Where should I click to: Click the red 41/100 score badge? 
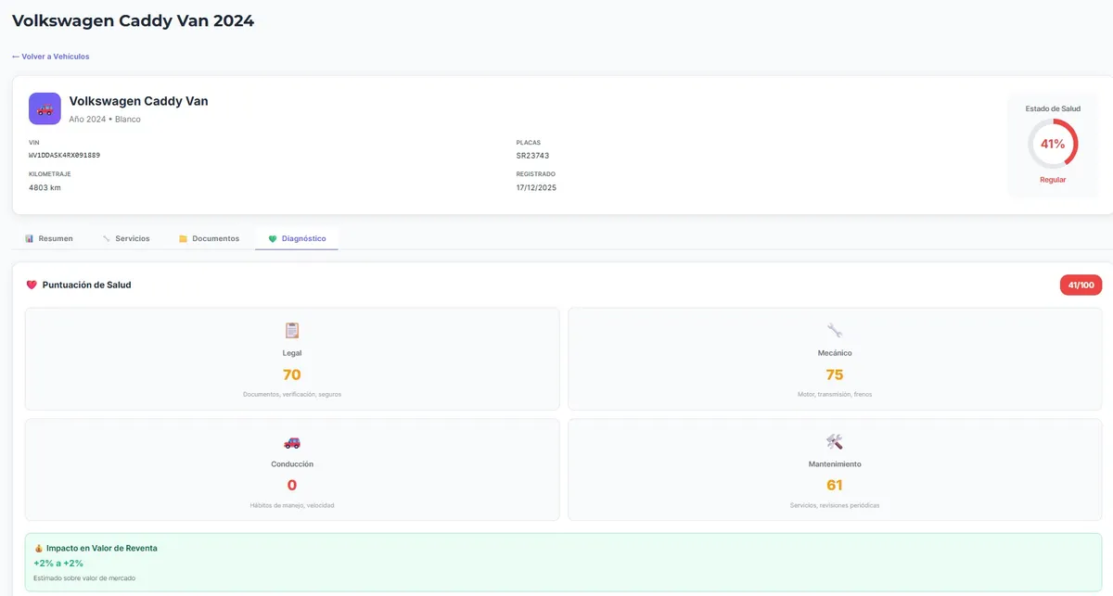point(1081,285)
